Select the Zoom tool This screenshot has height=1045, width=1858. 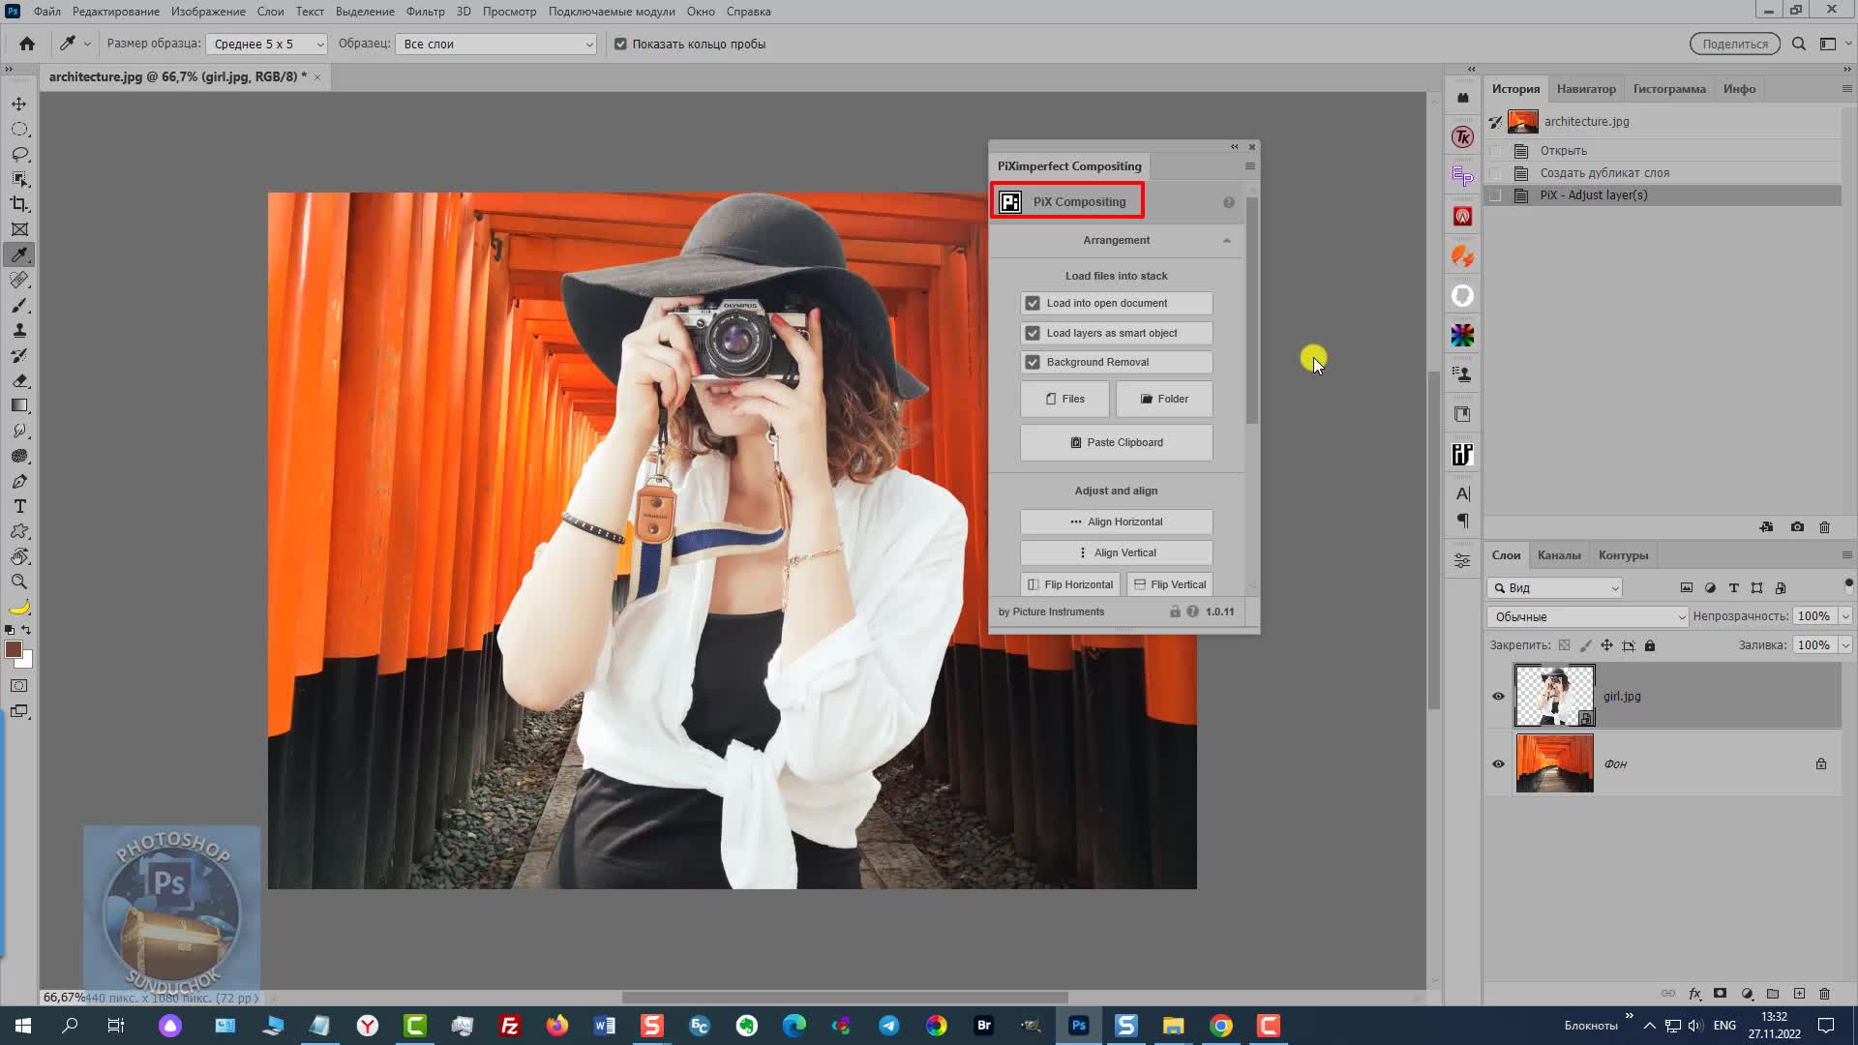(x=17, y=583)
